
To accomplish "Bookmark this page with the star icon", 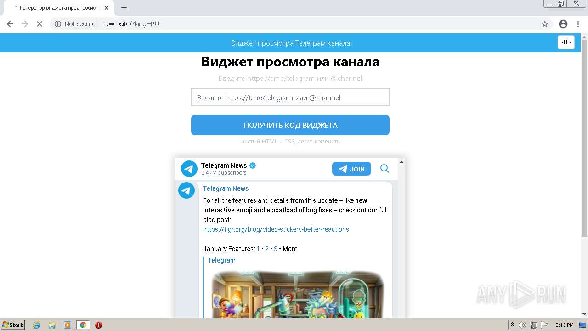I will pyautogui.click(x=545, y=24).
